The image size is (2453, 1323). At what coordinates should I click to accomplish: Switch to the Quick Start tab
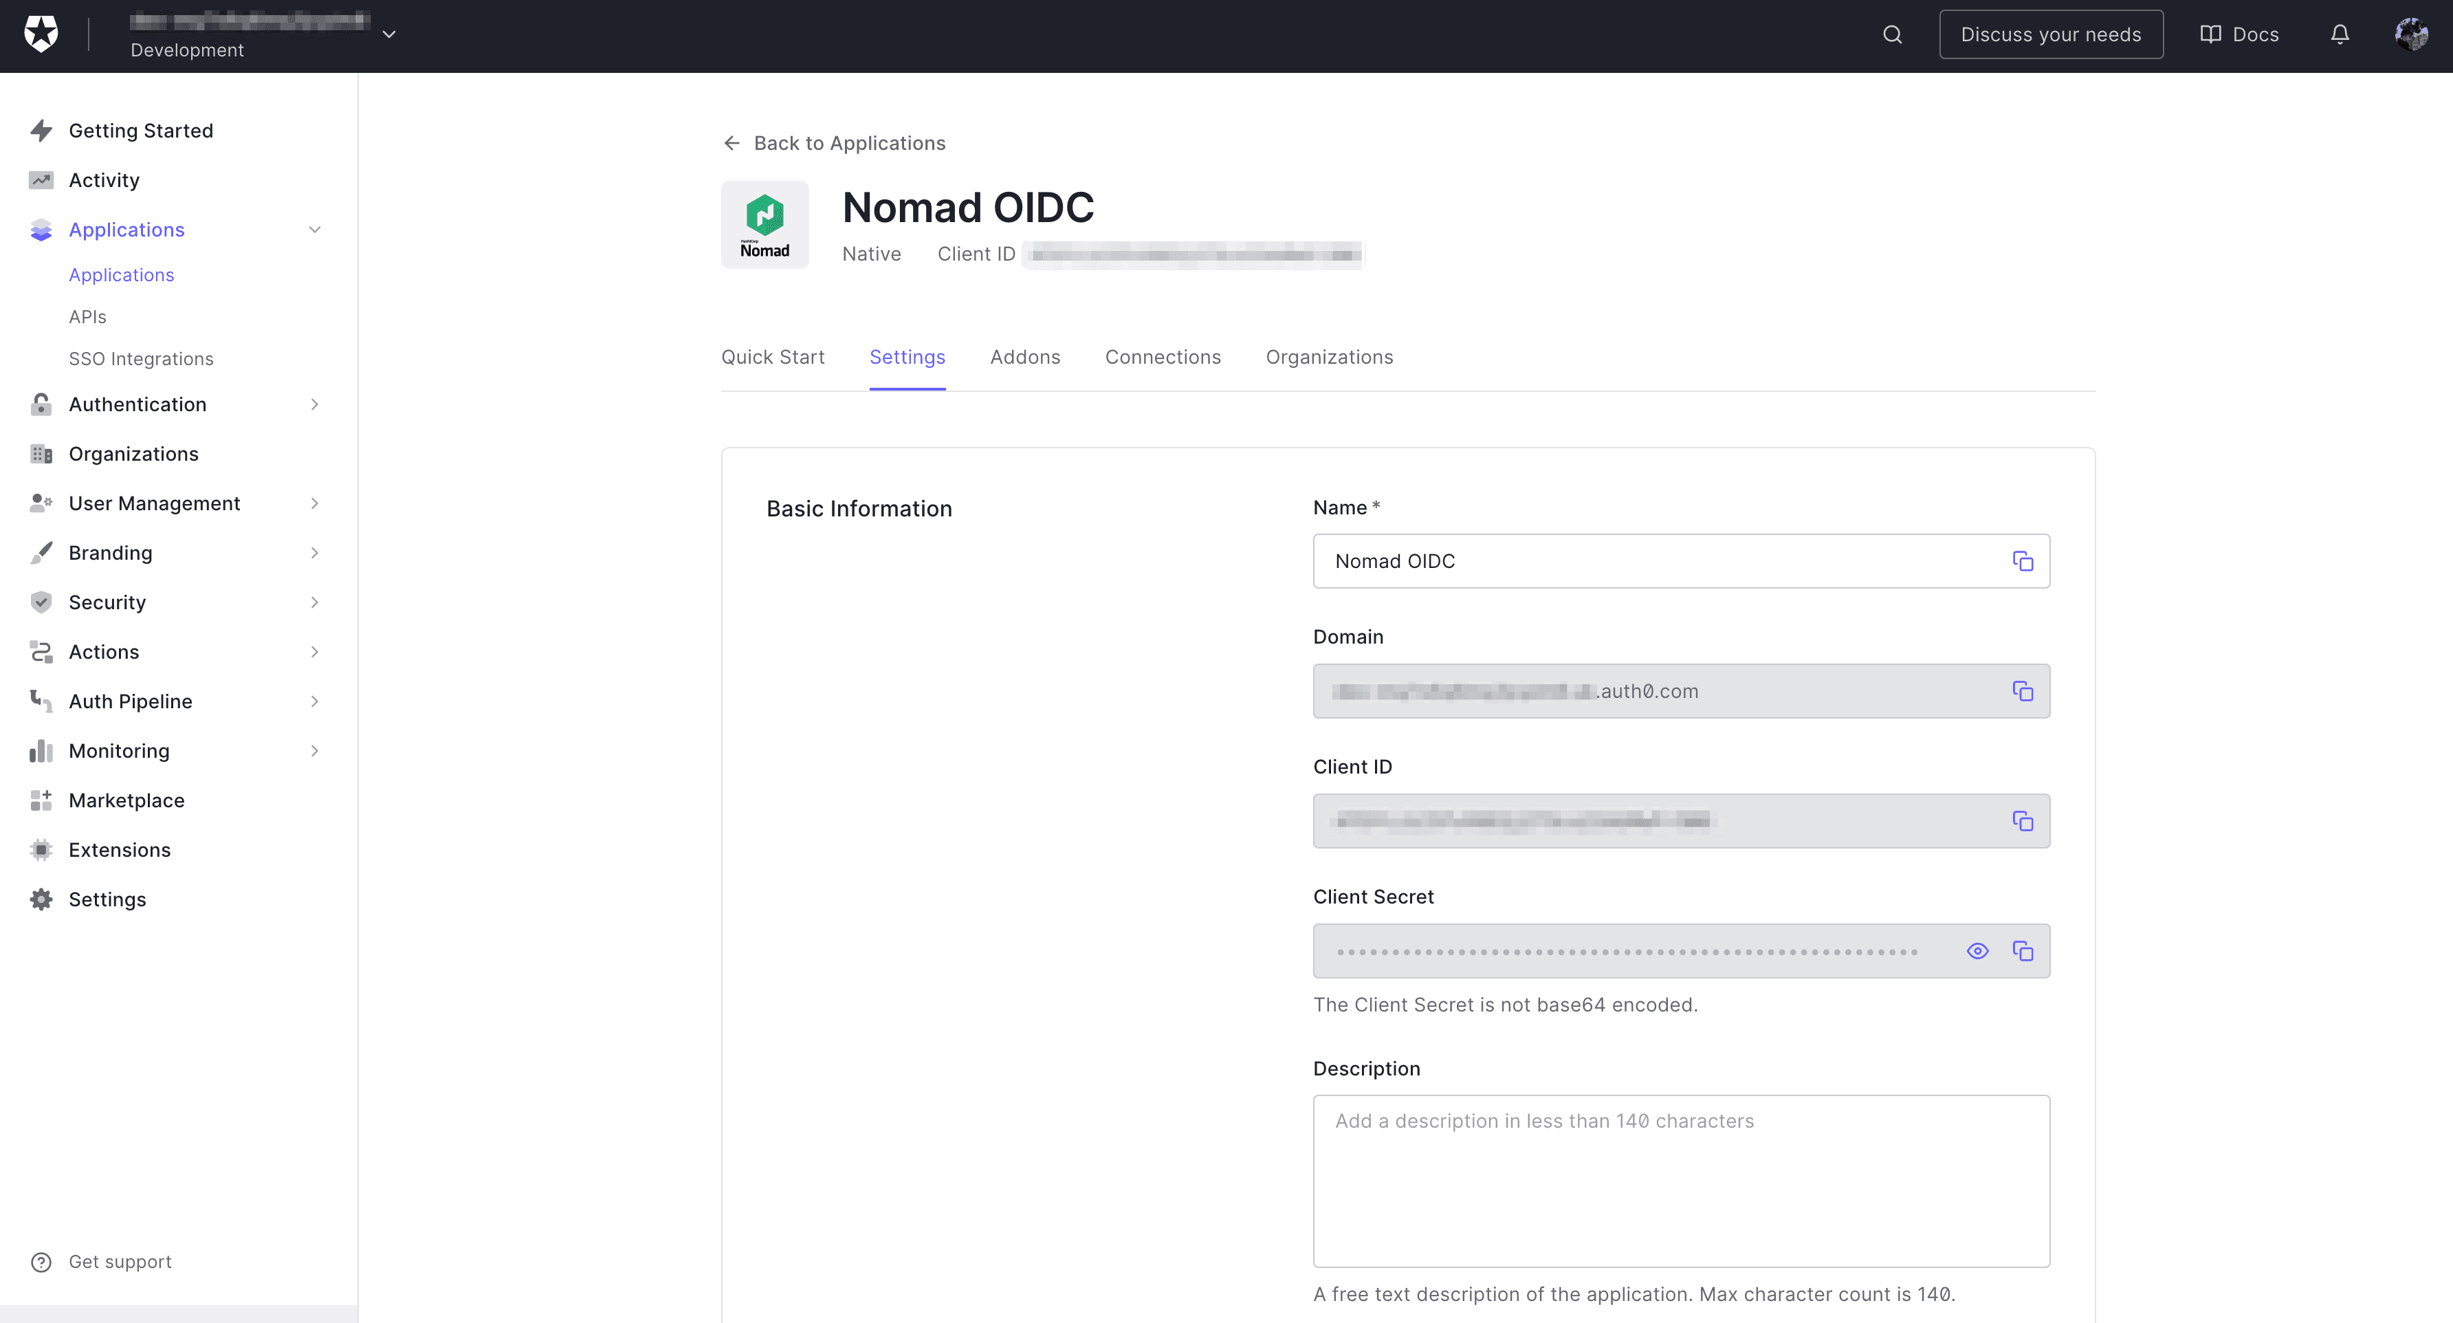coord(772,357)
